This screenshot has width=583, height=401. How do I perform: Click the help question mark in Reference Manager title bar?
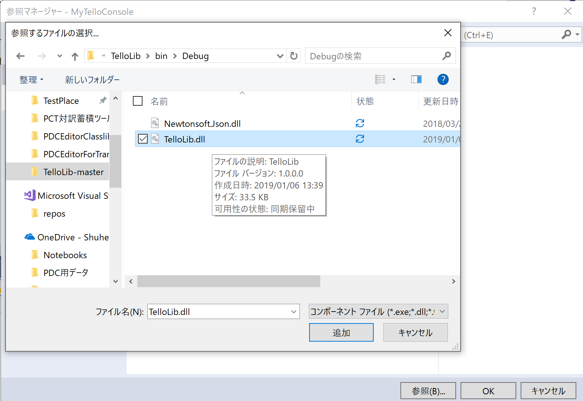coord(534,11)
